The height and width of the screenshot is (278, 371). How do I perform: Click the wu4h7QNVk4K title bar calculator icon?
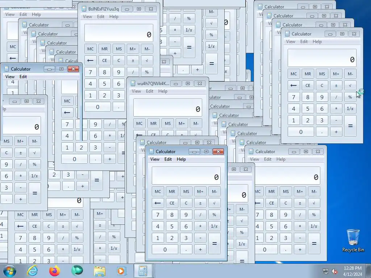point(133,84)
